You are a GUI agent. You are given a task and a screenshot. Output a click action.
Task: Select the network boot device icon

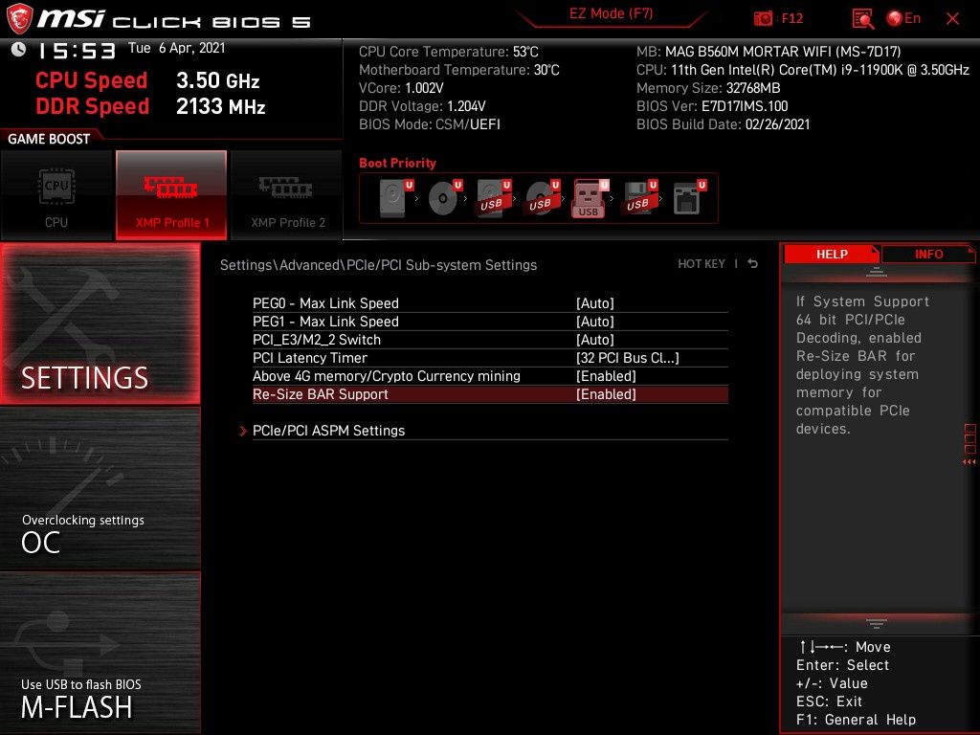pyautogui.click(x=688, y=198)
